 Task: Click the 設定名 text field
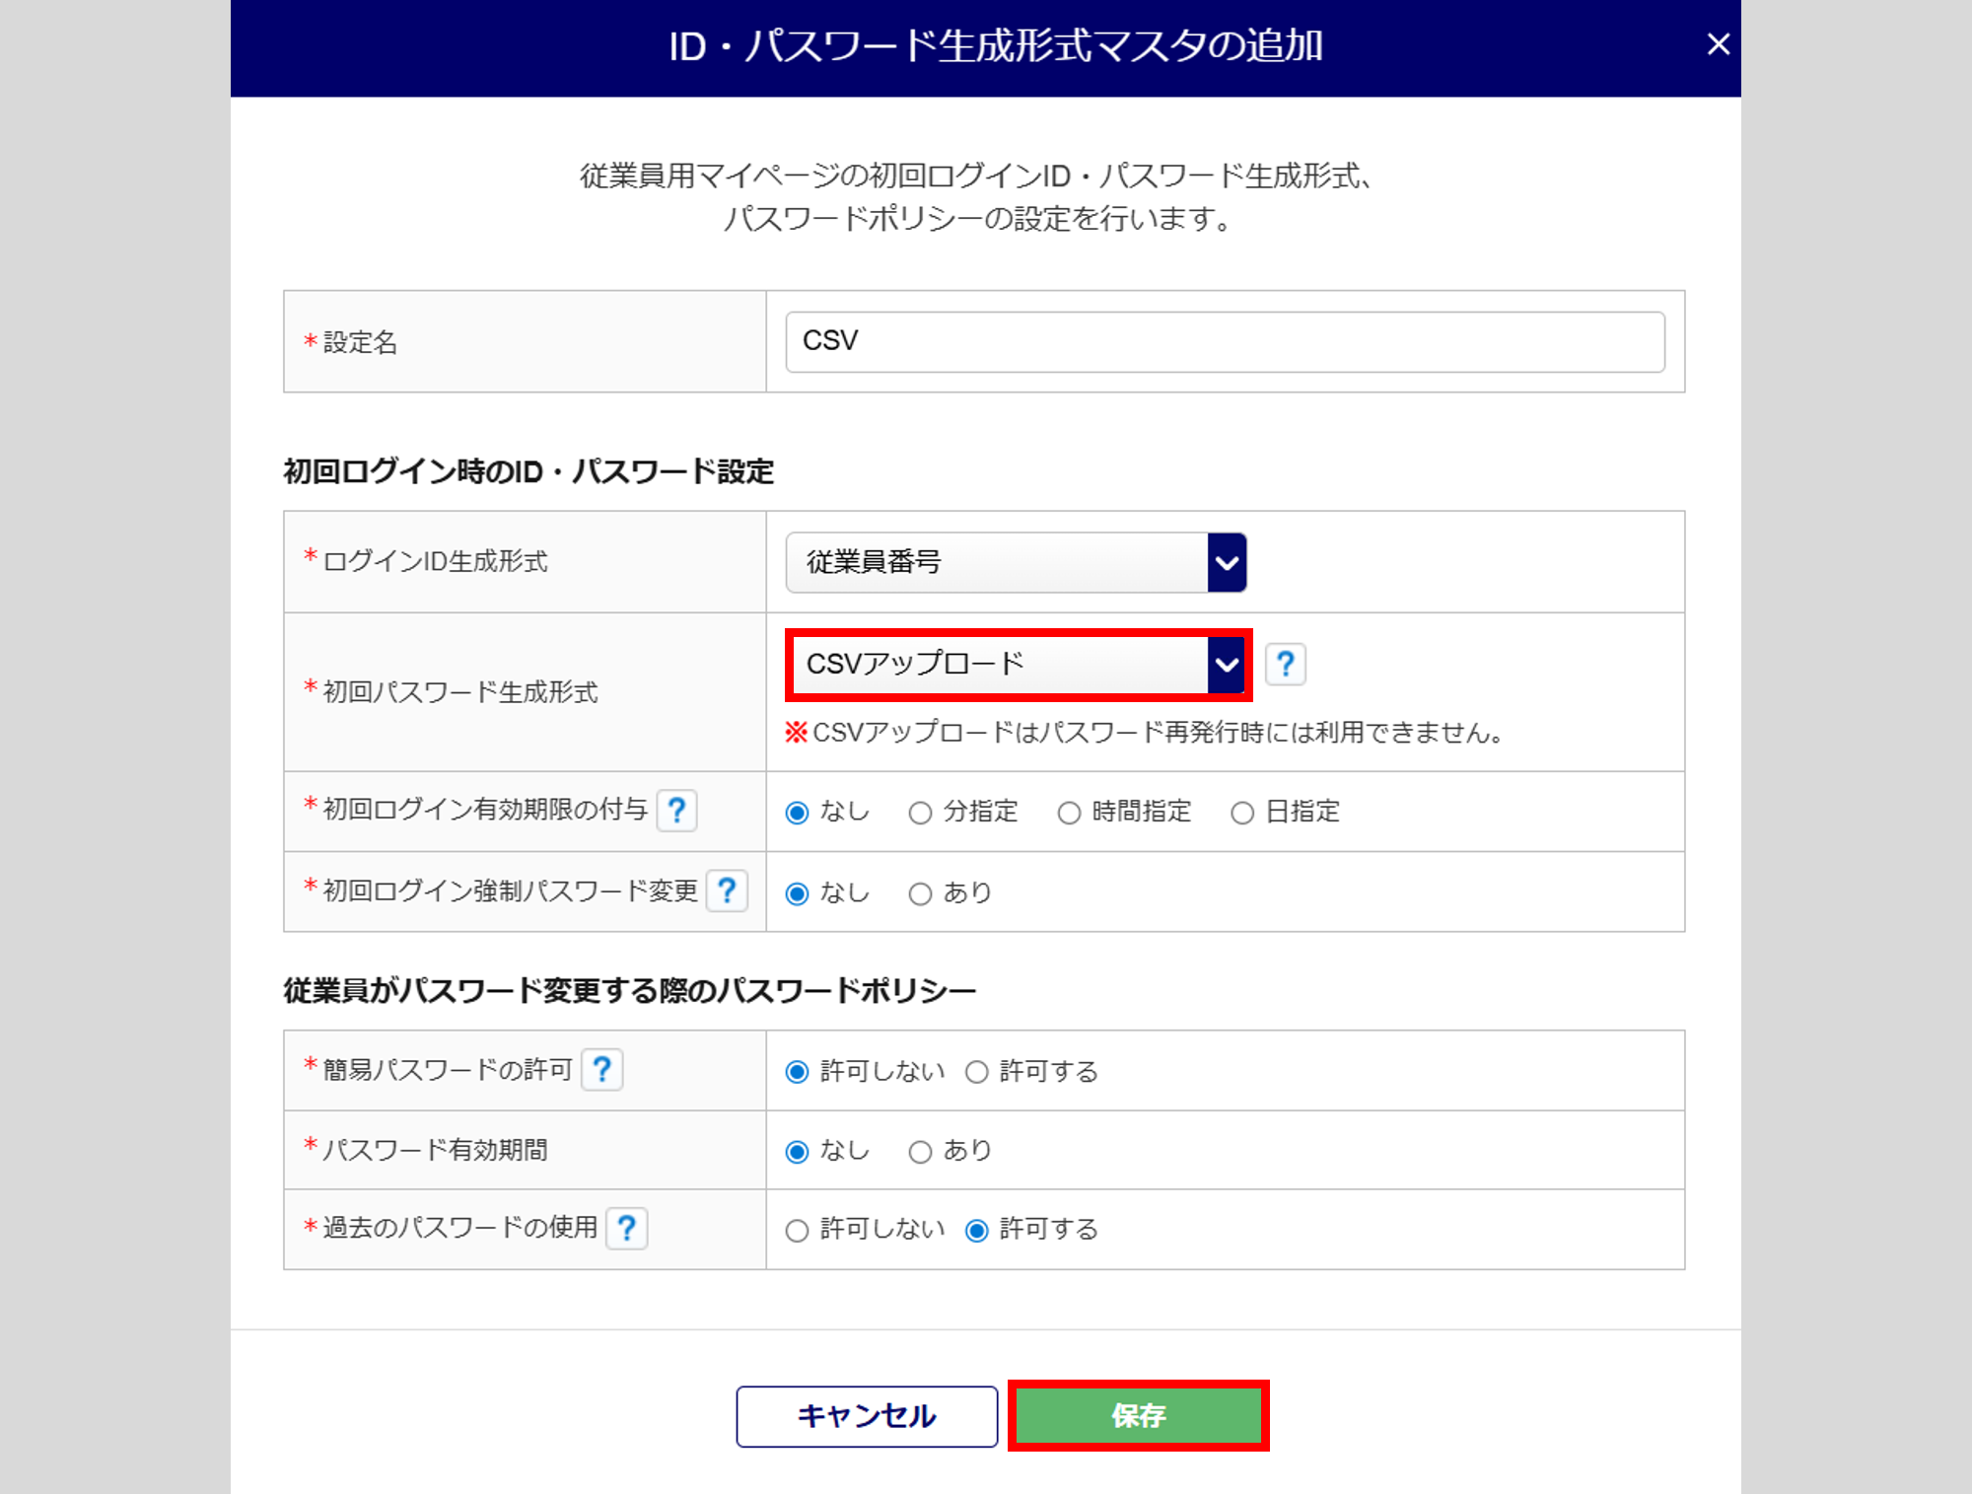1225,341
